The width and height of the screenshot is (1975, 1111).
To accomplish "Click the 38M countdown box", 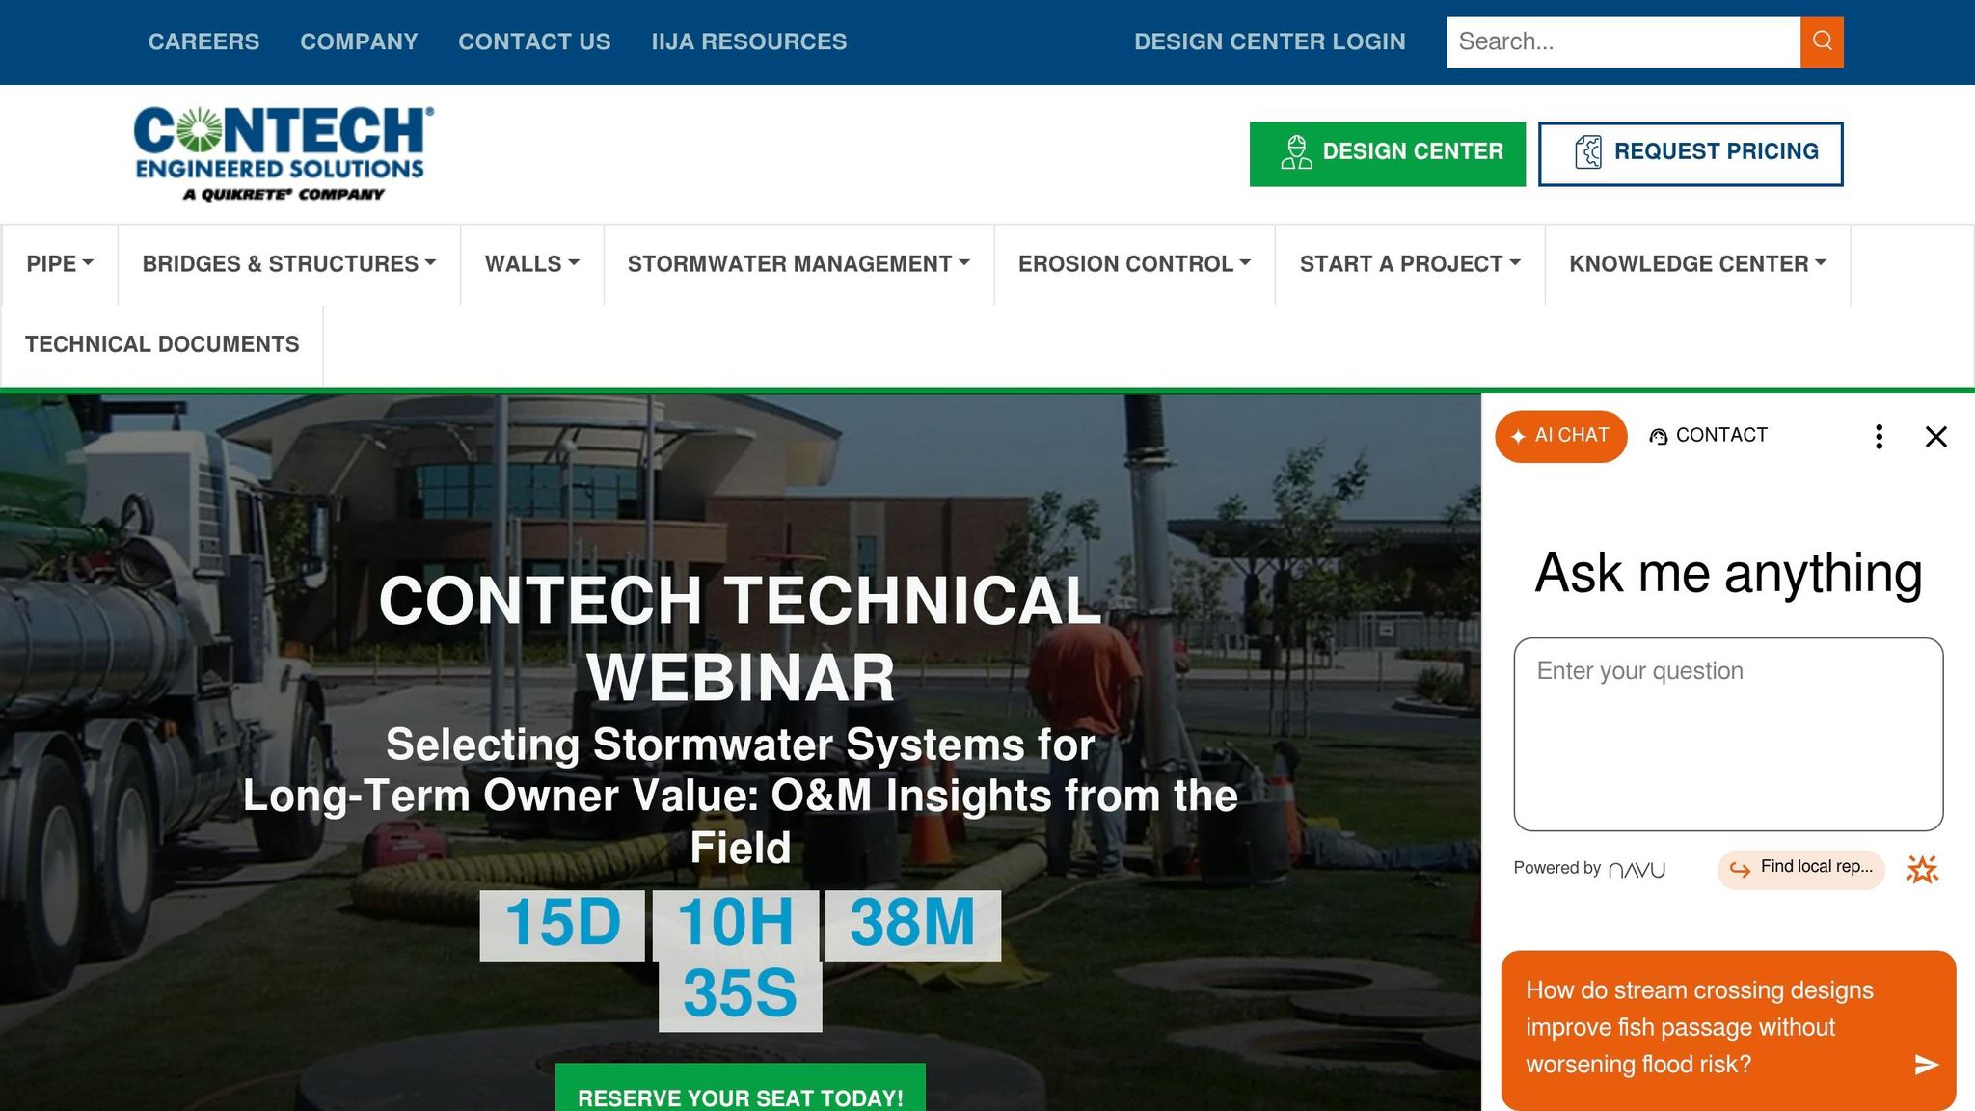I will (x=912, y=924).
